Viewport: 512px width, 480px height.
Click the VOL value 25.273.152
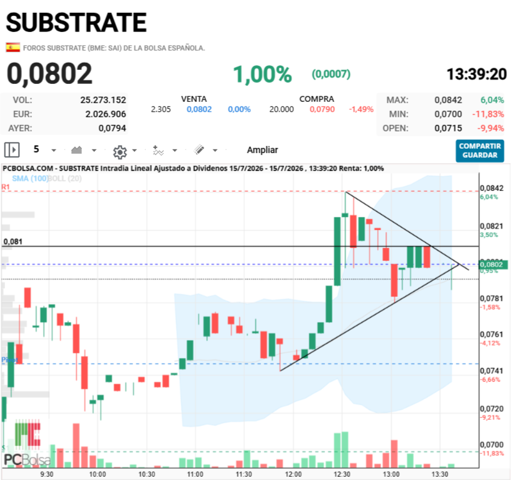[x=103, y=100]
